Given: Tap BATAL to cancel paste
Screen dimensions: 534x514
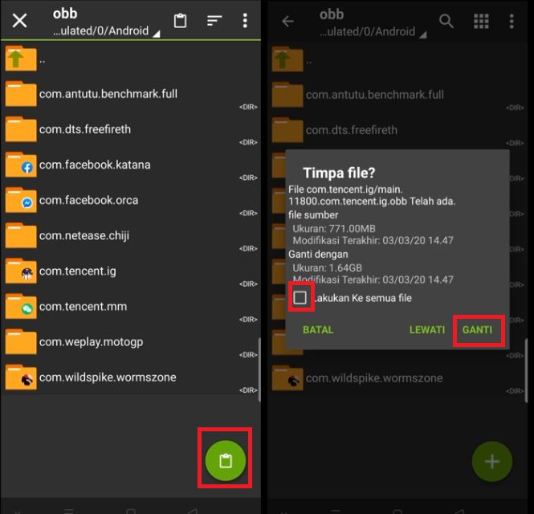Looking at the screenshot, I should tap(318, 330).
